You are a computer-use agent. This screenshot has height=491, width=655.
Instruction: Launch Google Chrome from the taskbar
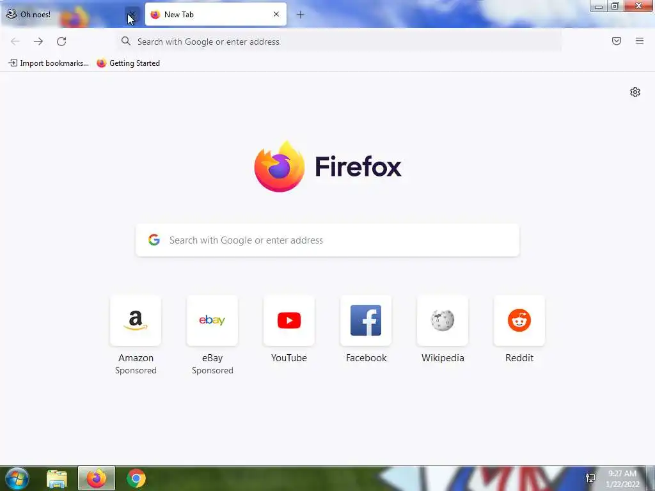coord(136,478)
